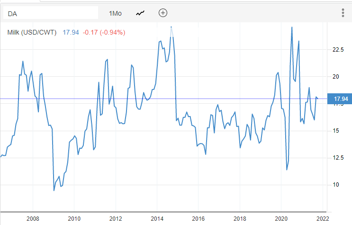Click the circled plus add icon
This screenshot has height=225, width=352.
coord(163,13)
